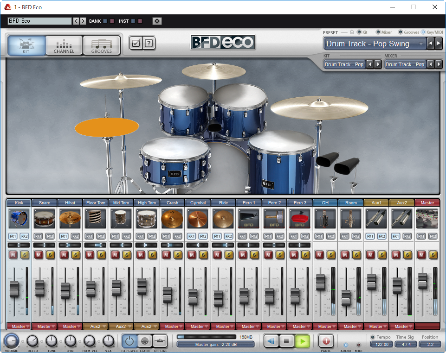Open the settings gear in top bar

click(157, 21)
